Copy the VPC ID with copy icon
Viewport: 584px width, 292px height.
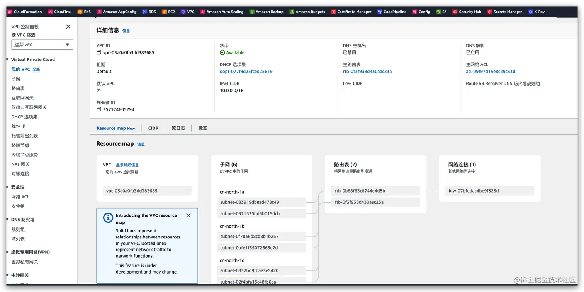point(99,52)
